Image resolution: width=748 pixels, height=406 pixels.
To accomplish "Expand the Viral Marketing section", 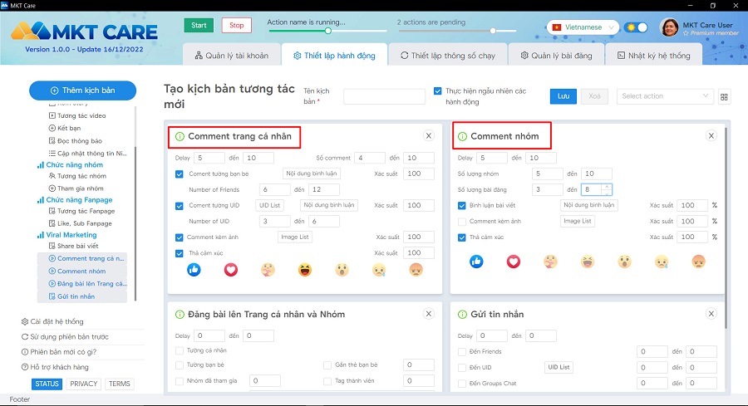I will click(66, 235).
